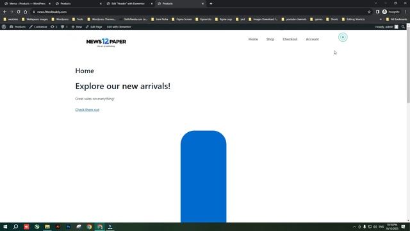Open the websites bookmark folder

tap(11, 19)
